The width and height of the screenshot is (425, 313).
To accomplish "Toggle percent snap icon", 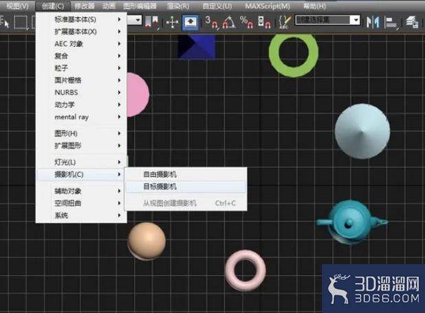I will click(246, 22).
